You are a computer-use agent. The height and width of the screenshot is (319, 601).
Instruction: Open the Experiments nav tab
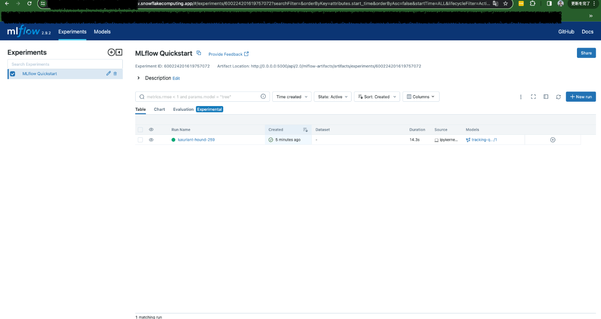pos(73,32)
